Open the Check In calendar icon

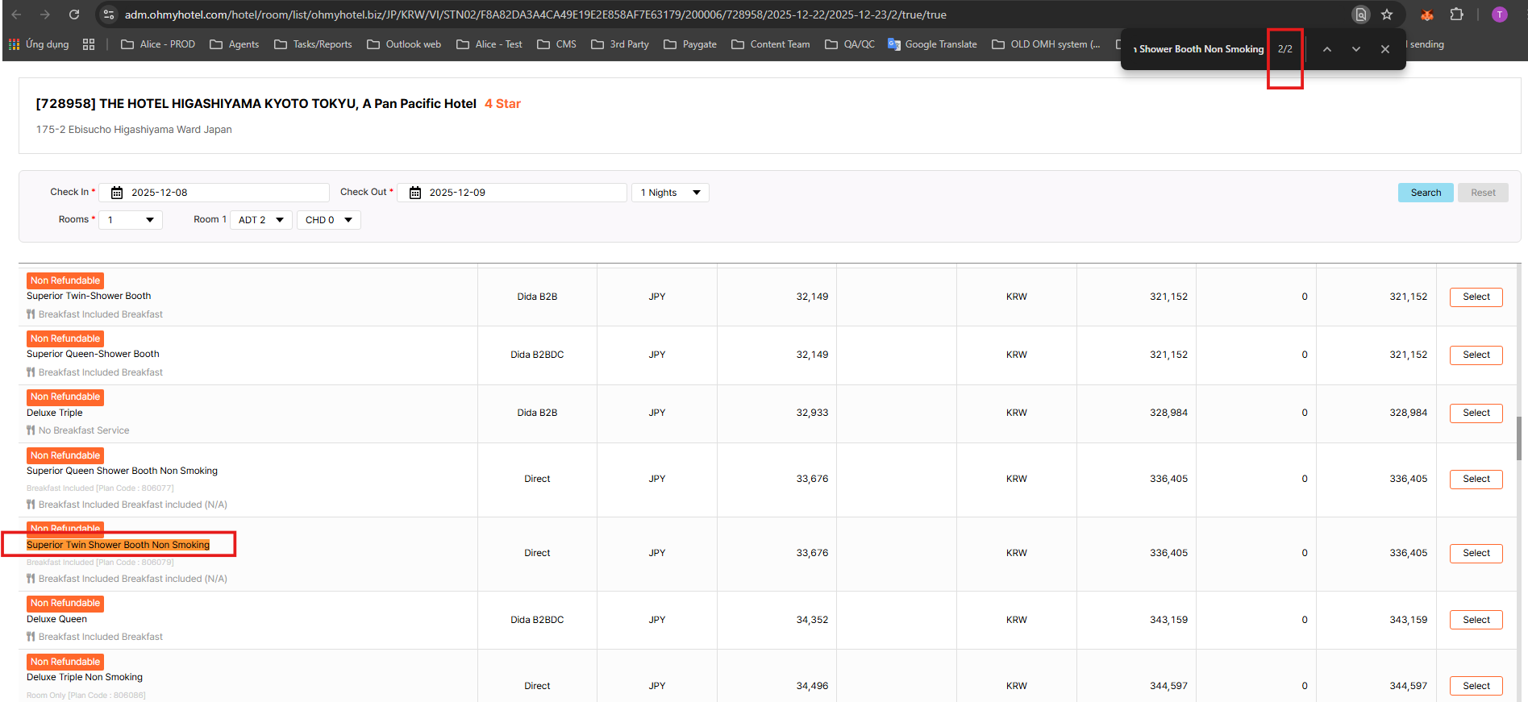coord(117,193)
